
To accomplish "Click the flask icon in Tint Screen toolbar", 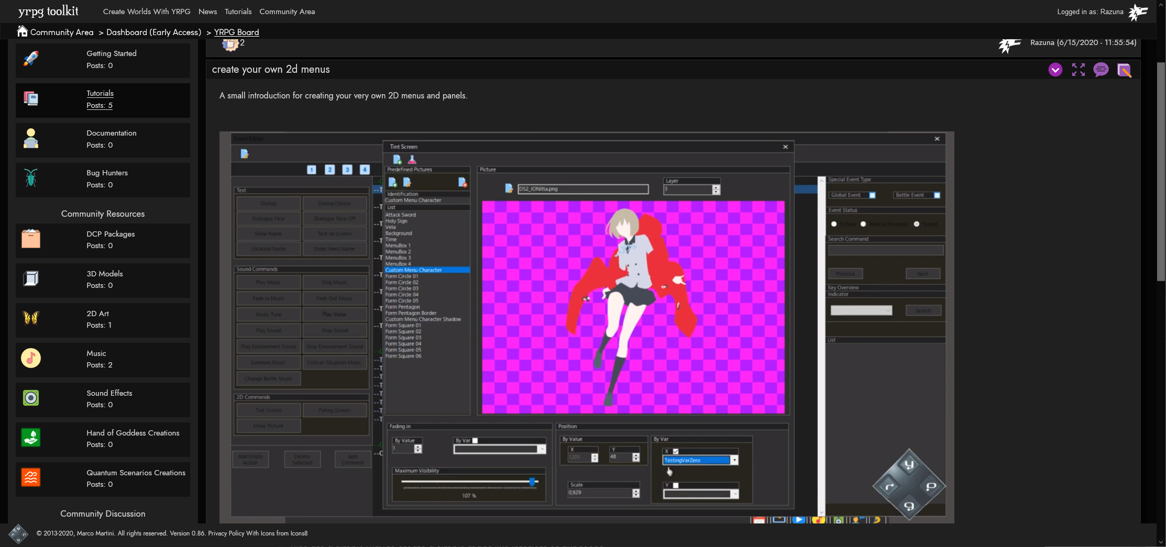I will [x=412, y=159].
